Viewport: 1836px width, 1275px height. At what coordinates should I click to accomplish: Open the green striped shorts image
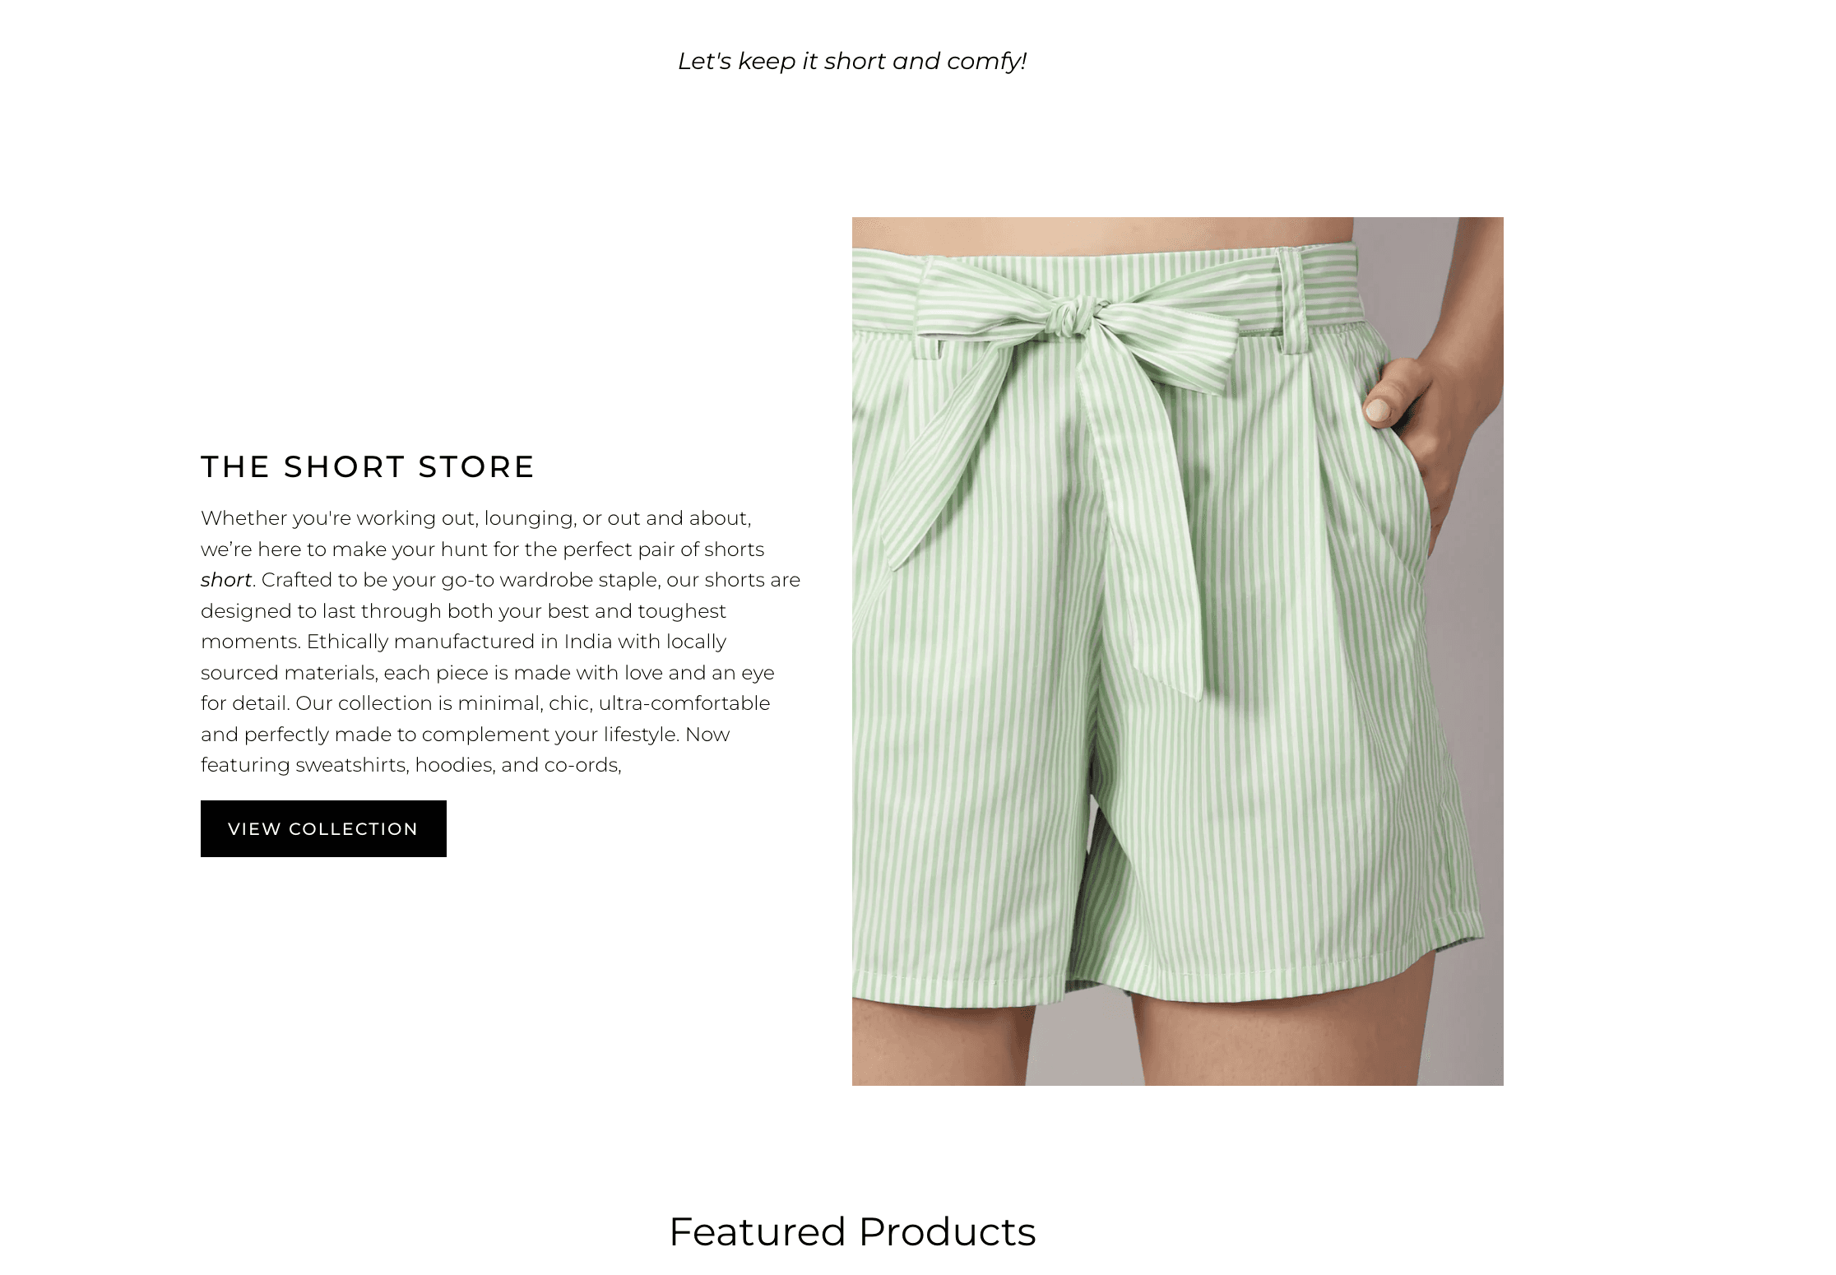1177,651
